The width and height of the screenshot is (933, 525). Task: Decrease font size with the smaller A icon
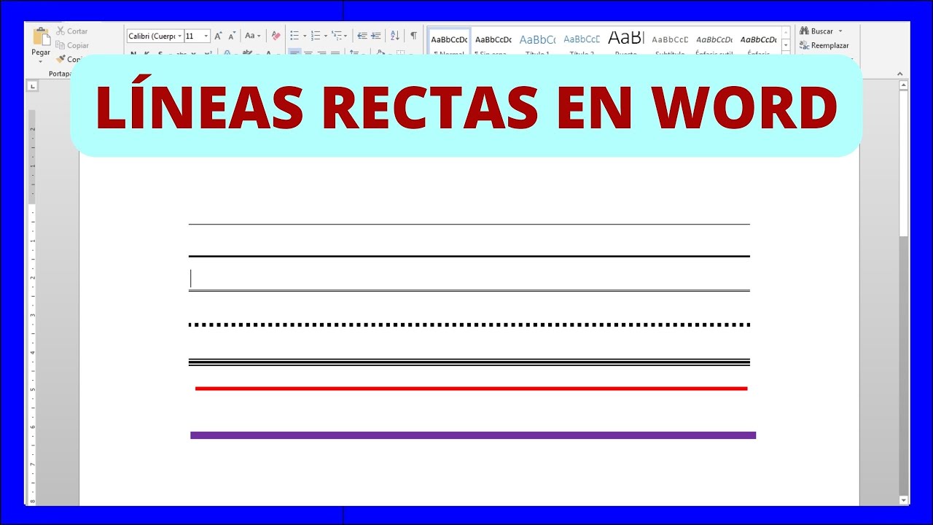(x=232, y=36)
